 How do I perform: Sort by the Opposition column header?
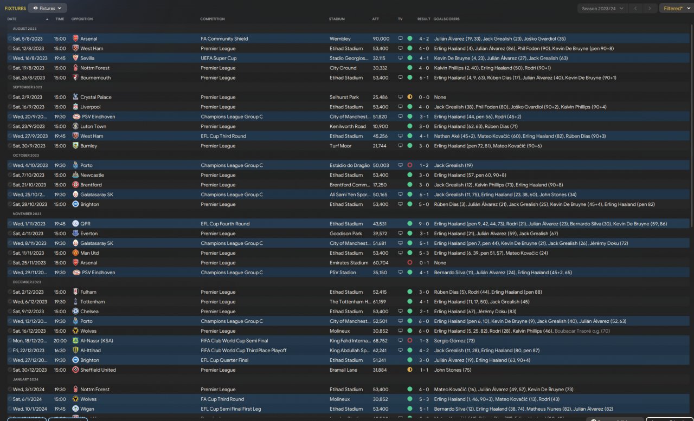click(82, 19)
